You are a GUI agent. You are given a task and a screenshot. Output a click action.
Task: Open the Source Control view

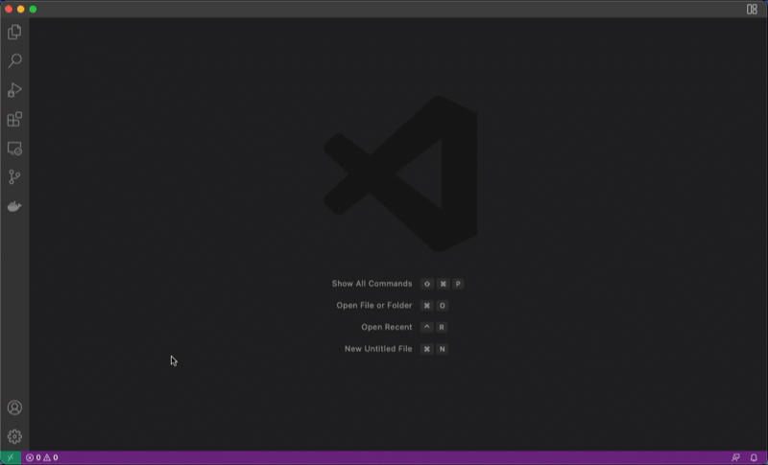tap(14, 177)
